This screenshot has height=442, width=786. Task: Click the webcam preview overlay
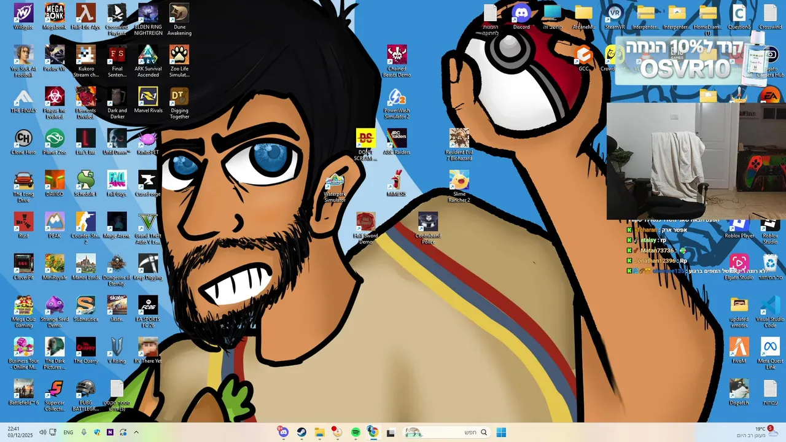696,161
